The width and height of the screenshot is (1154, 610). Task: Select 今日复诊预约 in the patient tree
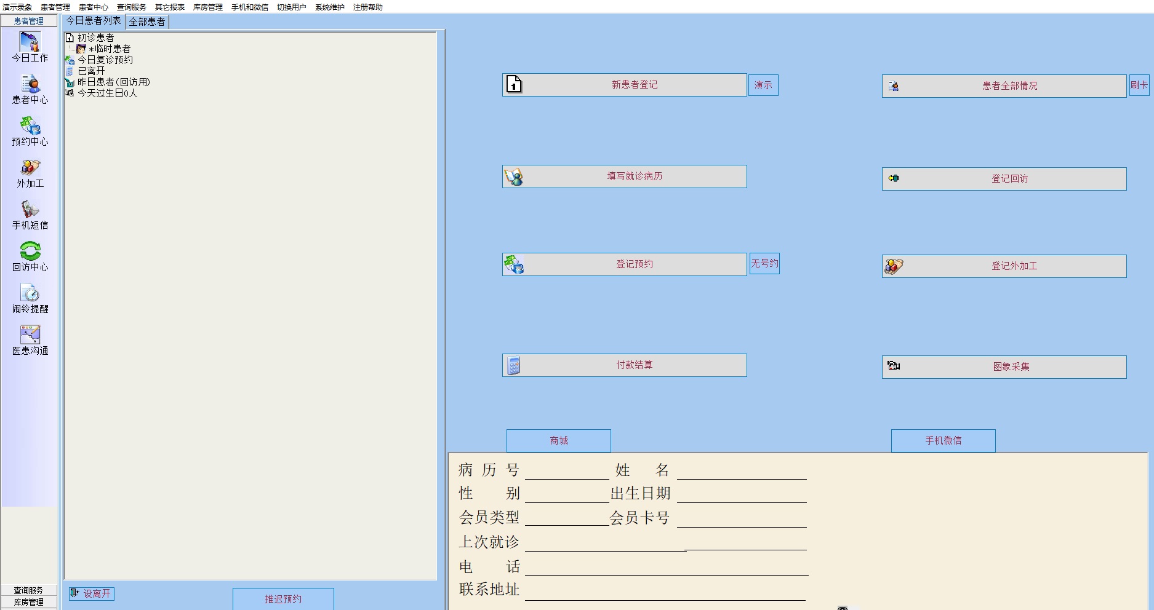105,60
